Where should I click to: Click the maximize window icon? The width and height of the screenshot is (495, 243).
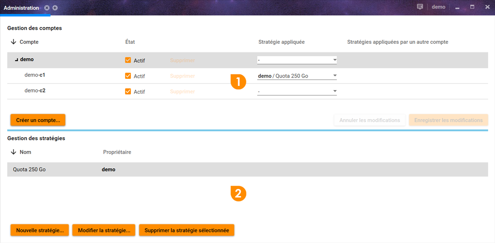coord(472,7)
